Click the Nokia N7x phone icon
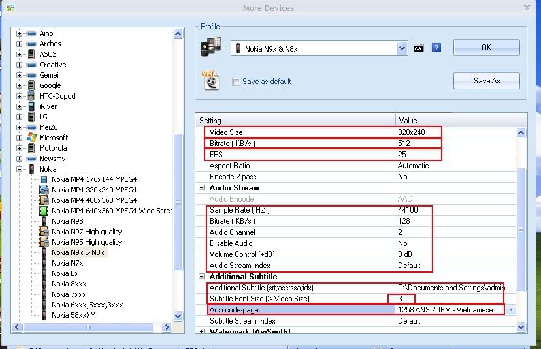Image resolution: width=541 pixels, height=349 pixels. click(44, 263)
